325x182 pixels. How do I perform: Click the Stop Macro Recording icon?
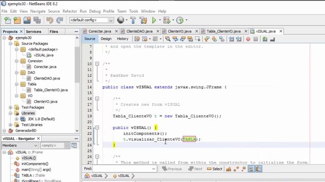coord(255,39)
